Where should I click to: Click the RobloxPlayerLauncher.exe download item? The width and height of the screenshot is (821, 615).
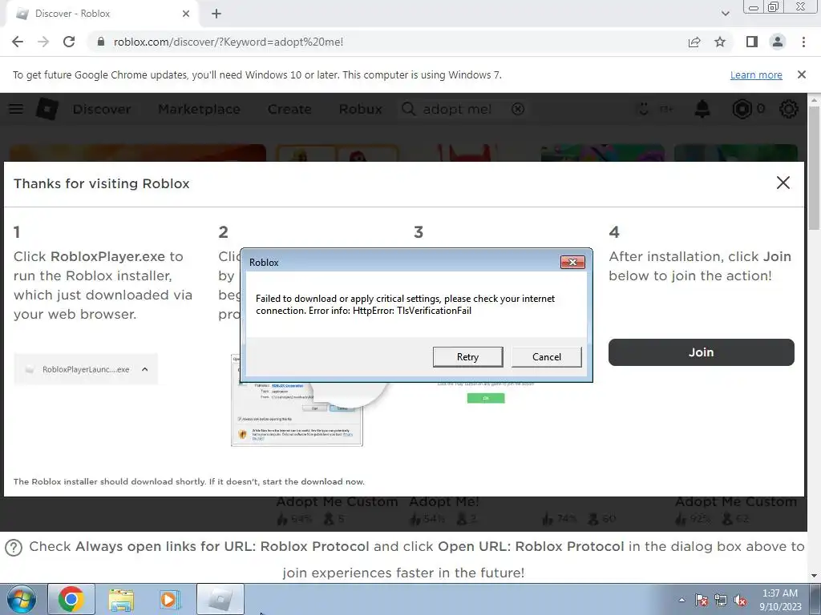tap(85, 369)
